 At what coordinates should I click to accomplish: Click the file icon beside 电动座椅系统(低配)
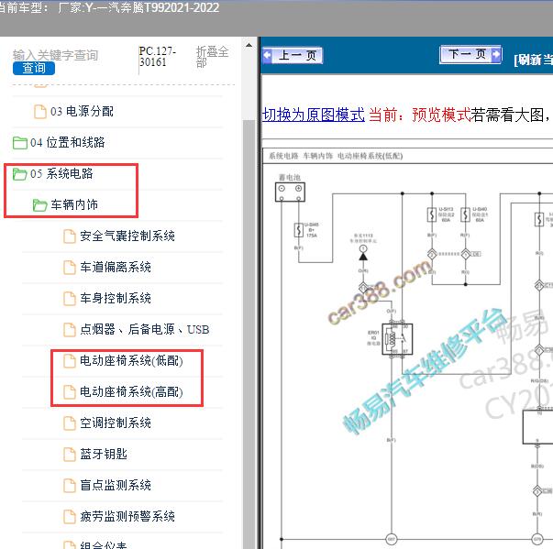click(70, 361)
